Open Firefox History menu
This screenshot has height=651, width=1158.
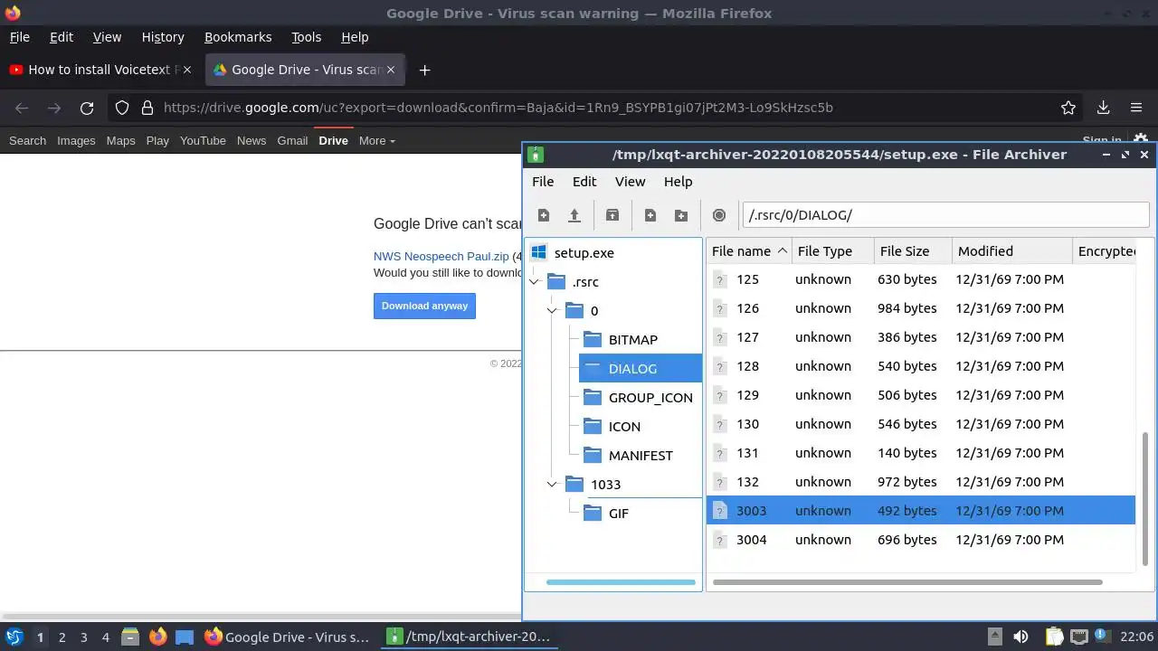(163, 37)
